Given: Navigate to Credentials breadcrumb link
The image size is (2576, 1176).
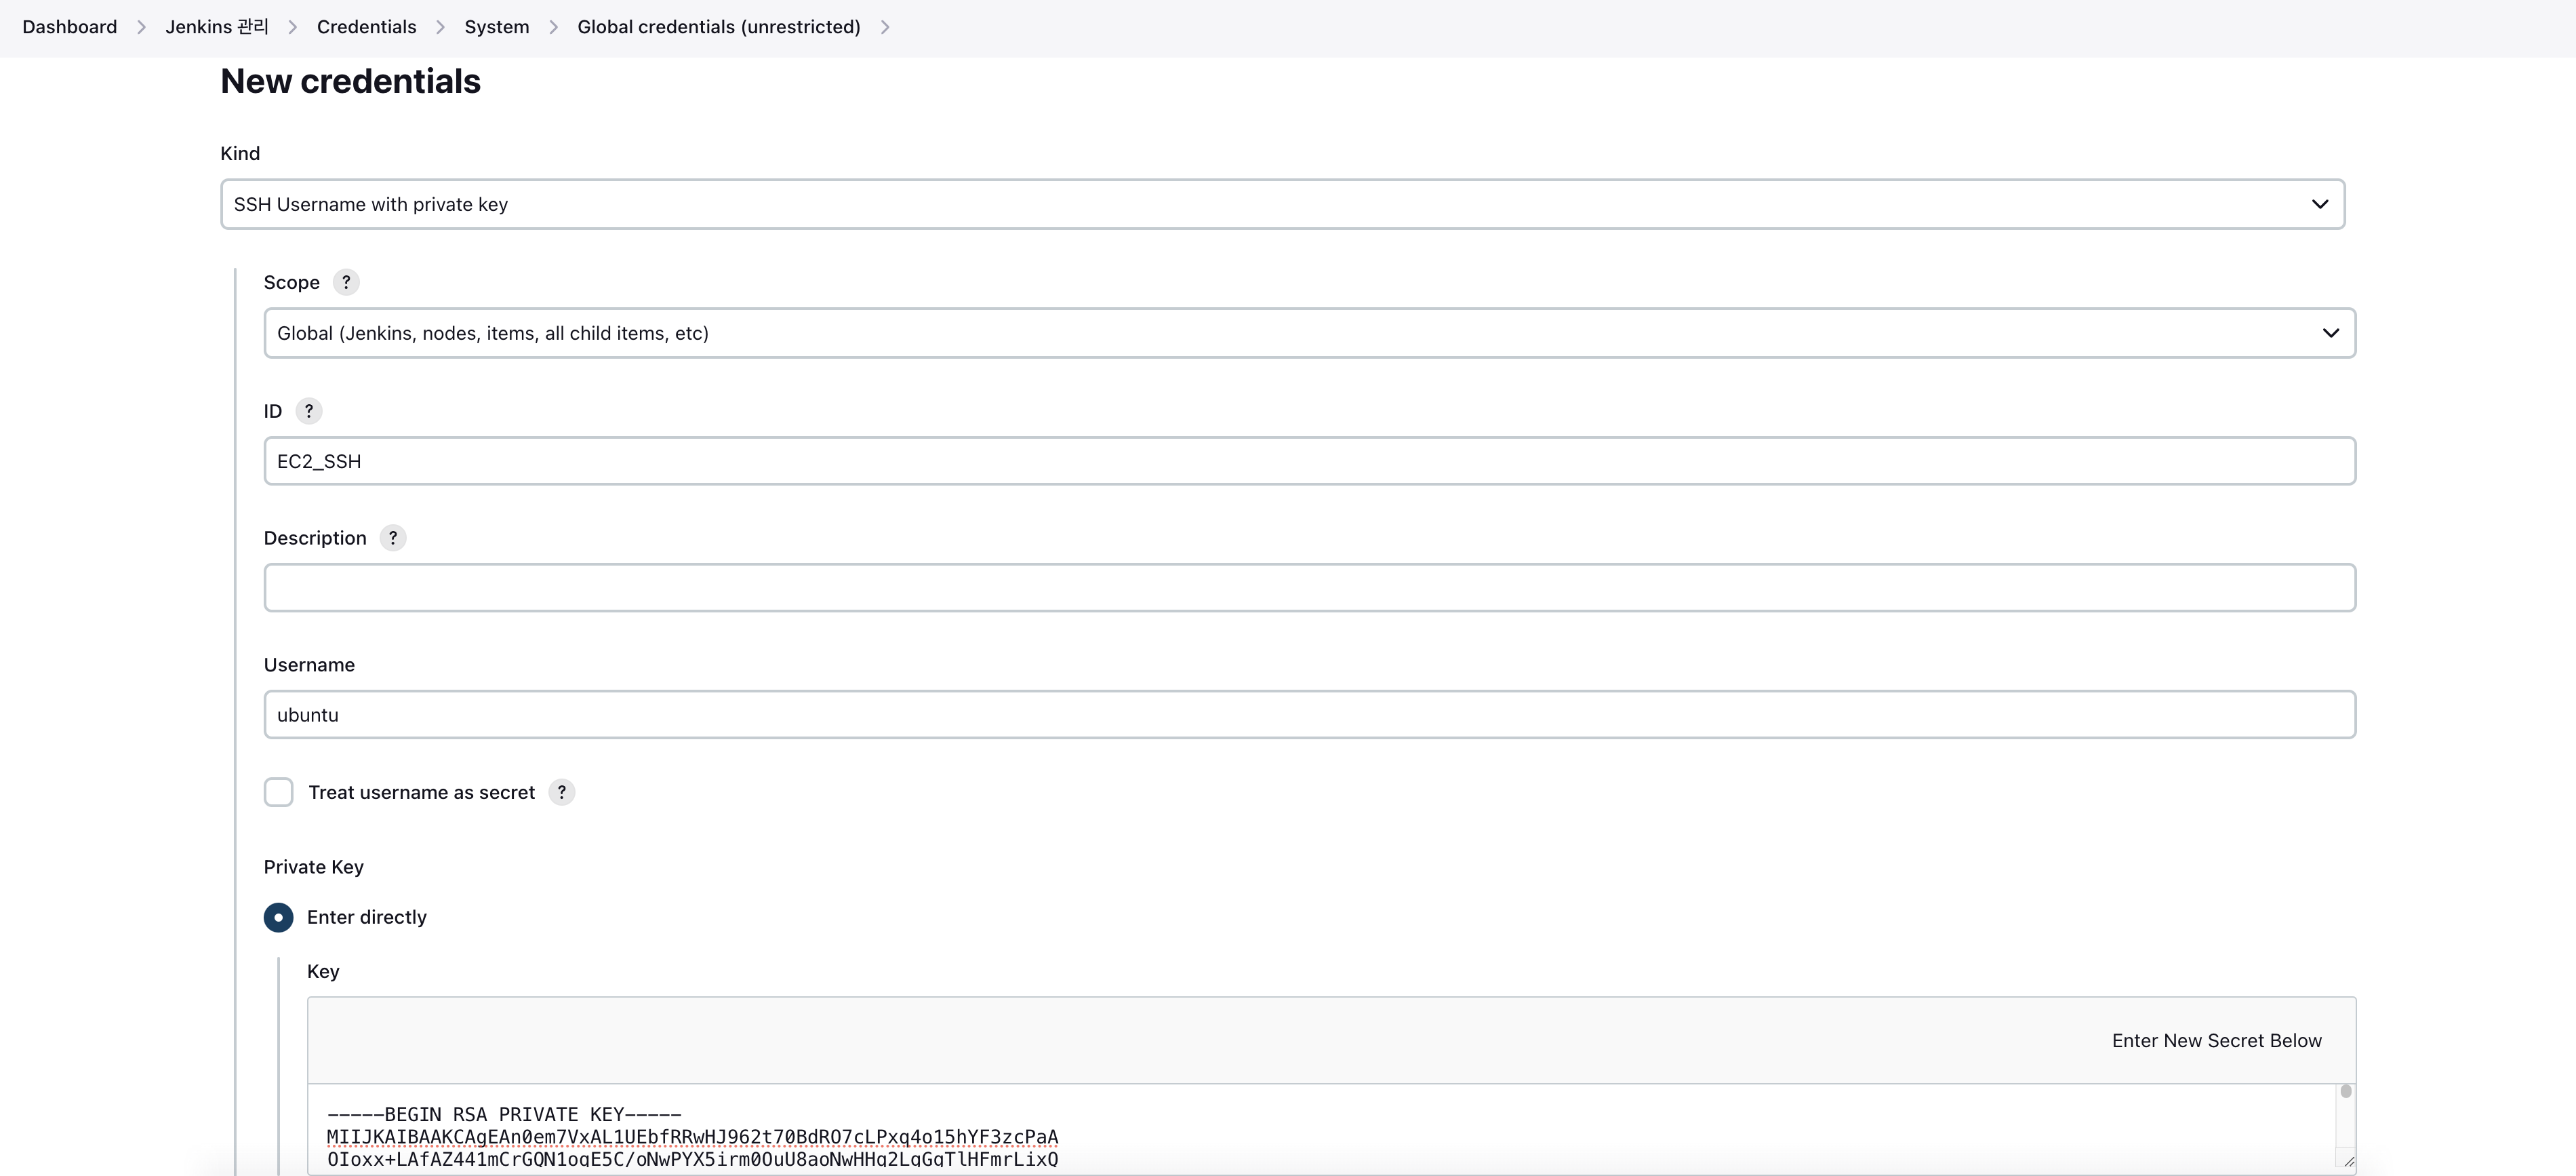Looking at the screenshot, I should click(366, 27).
